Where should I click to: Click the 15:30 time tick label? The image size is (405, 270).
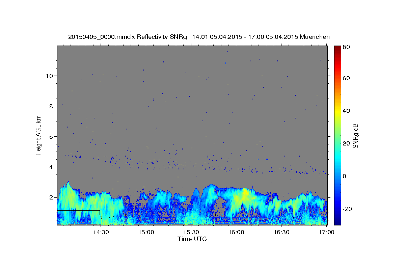pos(191,233)
